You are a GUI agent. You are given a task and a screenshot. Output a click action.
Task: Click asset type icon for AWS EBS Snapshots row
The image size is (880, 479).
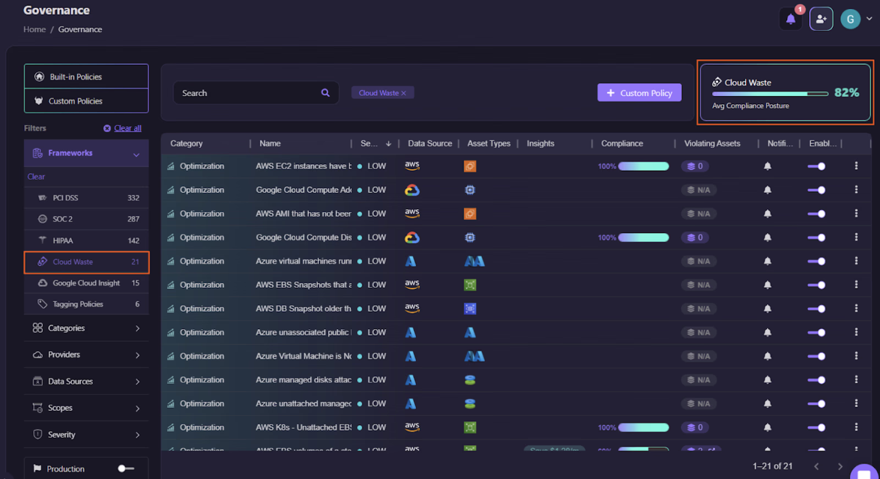[470, 285]
